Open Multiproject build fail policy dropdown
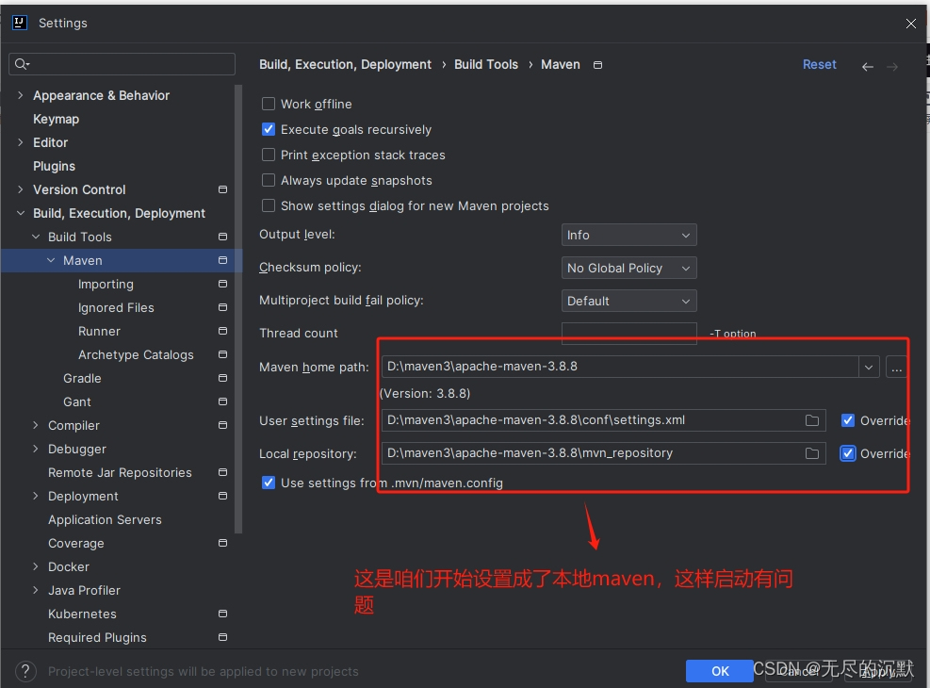The image size is (930, 688). point(628,301)
